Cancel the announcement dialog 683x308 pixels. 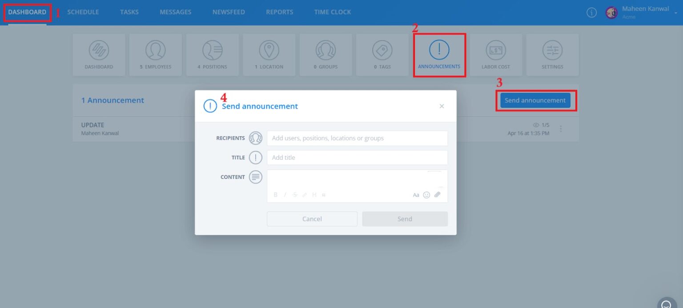pyautogui.click(x=312, y=218)
